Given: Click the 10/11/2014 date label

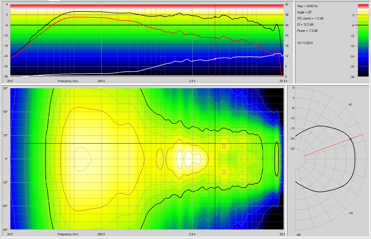Looking at the screenshot, I should [305, 43].
